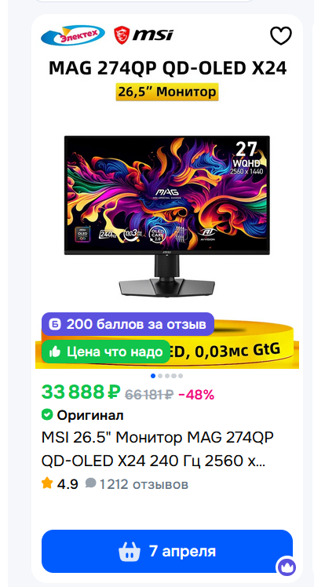The image size is (314, 587).
Task: Tap the basket icon on blue button
Action: [x=130, y=552]
